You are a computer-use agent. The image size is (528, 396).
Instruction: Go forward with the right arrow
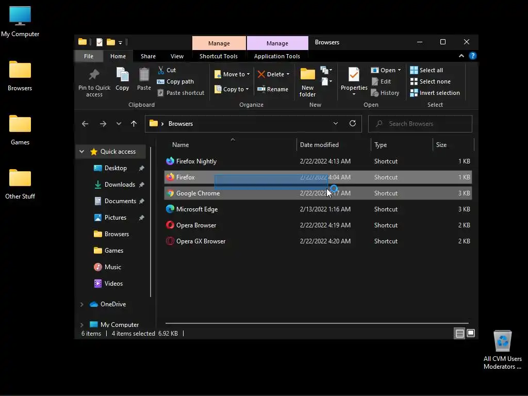(x=103, y=124)
